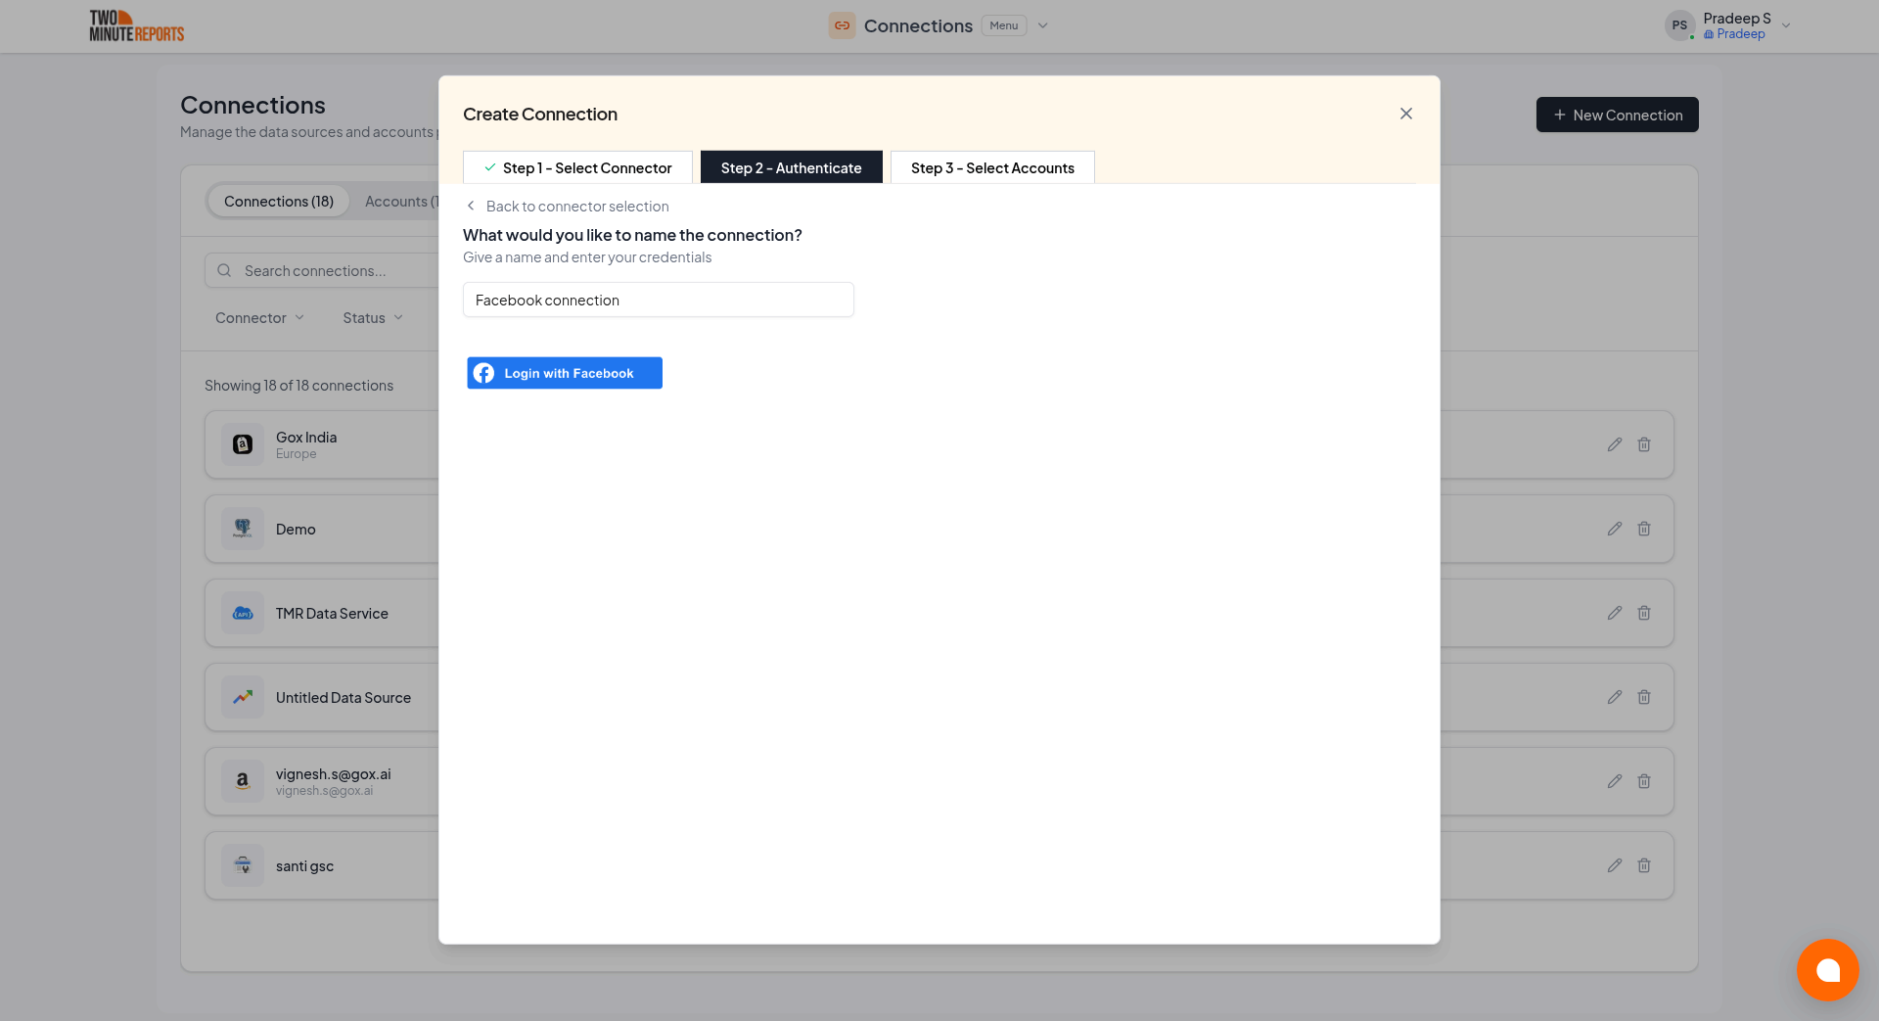Click the Connections link icon in header
Screen dimensions: 1879x1021
(x=842, y=25)
